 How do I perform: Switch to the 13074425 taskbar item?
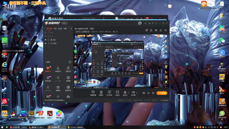76,127
